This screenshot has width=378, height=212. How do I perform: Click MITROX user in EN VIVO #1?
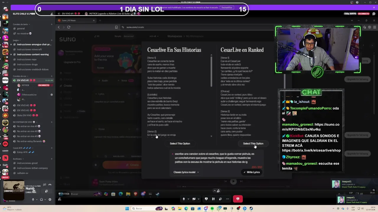pos(25,85)
